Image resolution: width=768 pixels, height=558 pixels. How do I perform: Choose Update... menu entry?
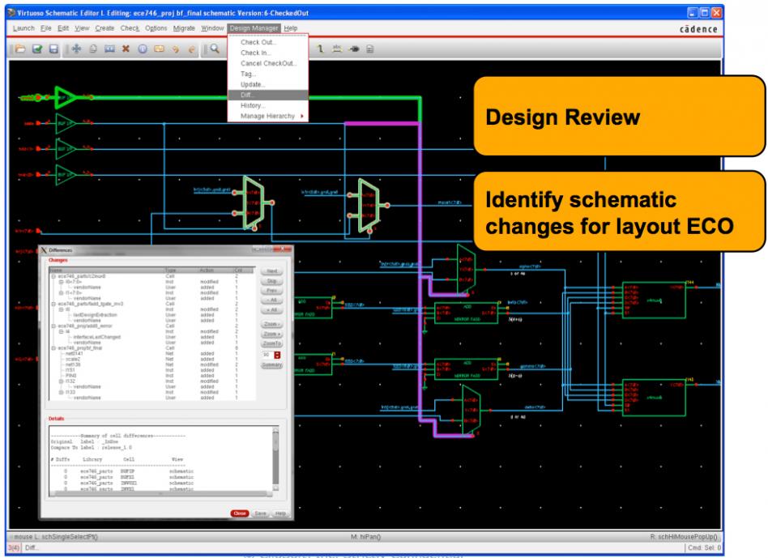pos(268,85)
